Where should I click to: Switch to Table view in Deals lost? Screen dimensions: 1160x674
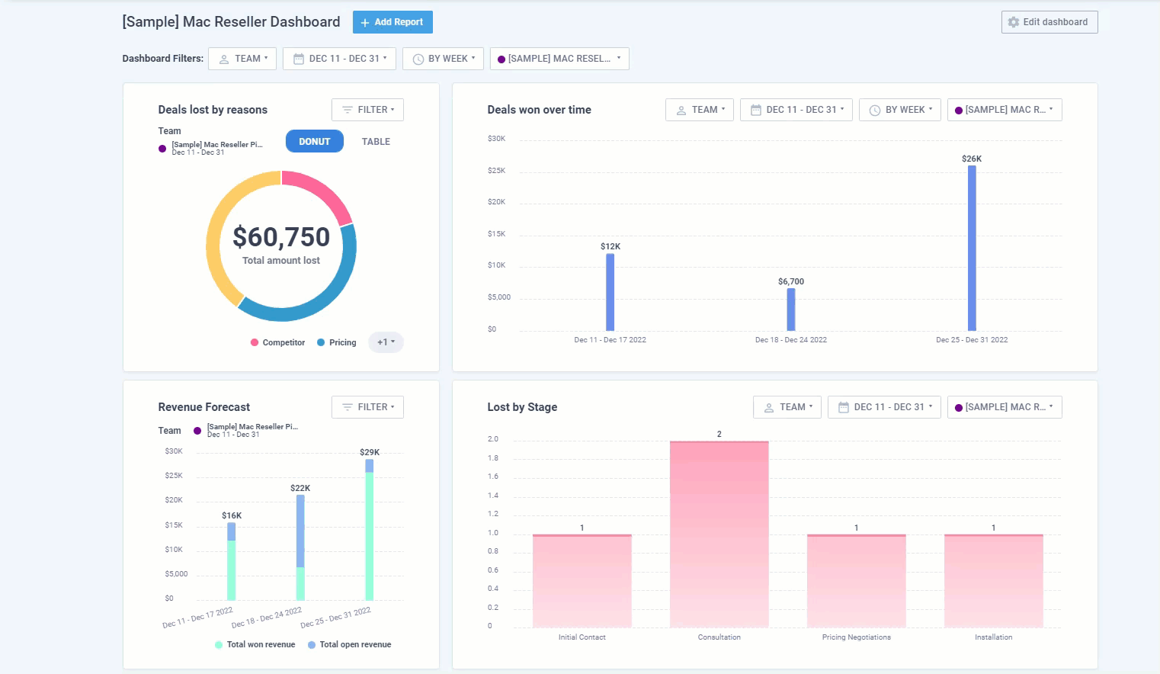pos(376,142)
